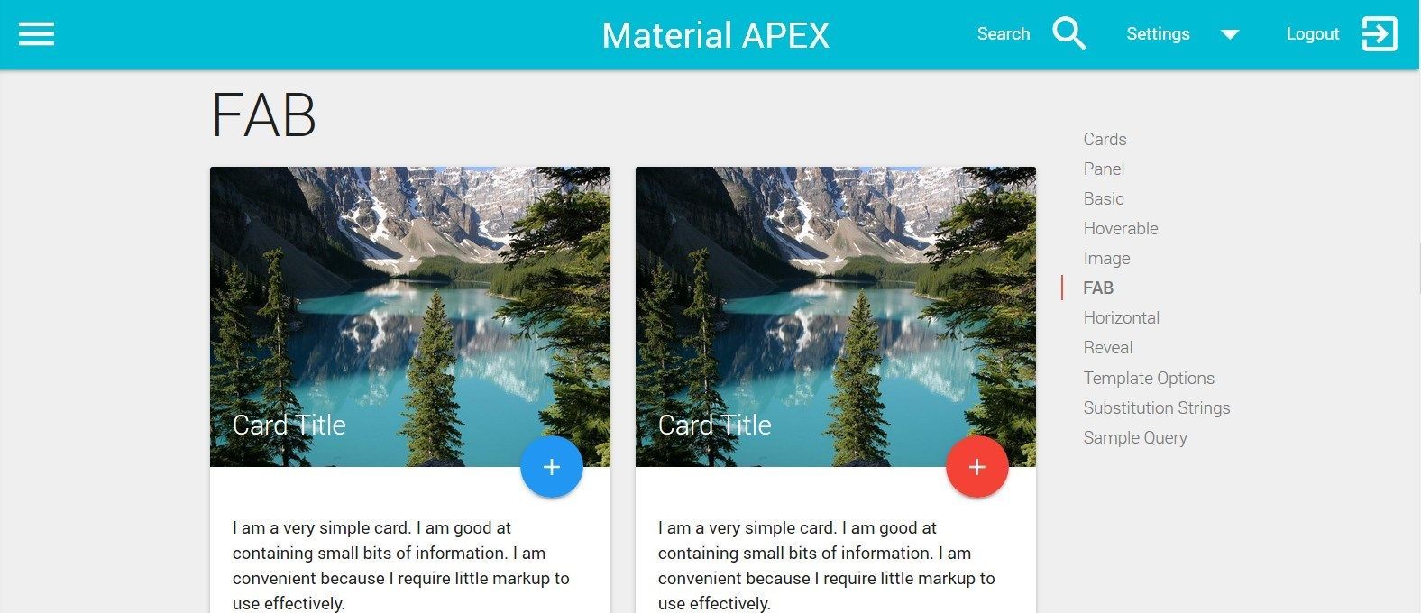Viewport: 1421px width, 613px height.
Task: Open the hamburger navigation menu
Action: click(x=36, y=34)
